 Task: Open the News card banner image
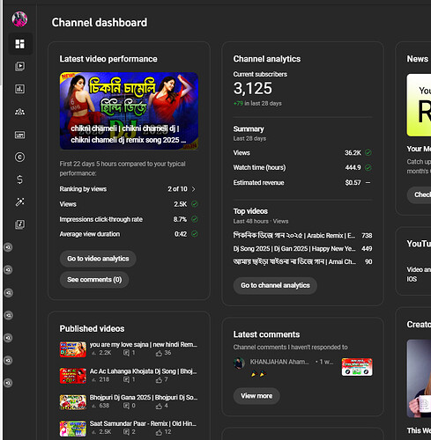pos(419,105)
